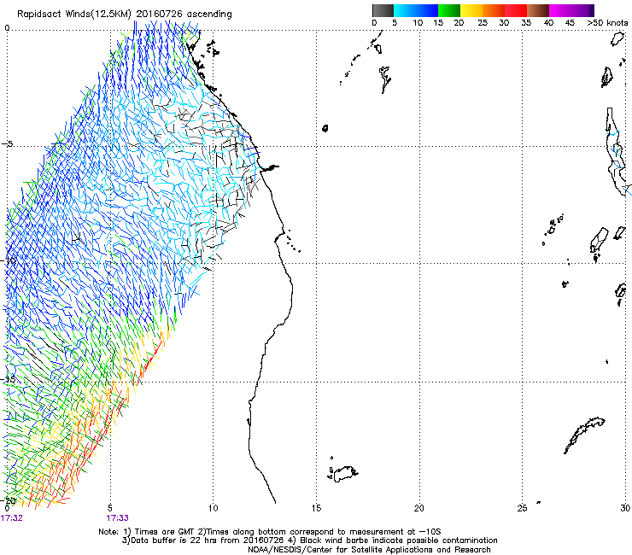Click longitude '30' label on bottom axis
Image resolution: width=632 pixels, height=555 pixels.
click(625, 508)
